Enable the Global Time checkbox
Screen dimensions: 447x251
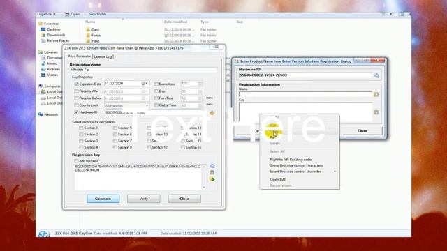(x=156, y=105)
